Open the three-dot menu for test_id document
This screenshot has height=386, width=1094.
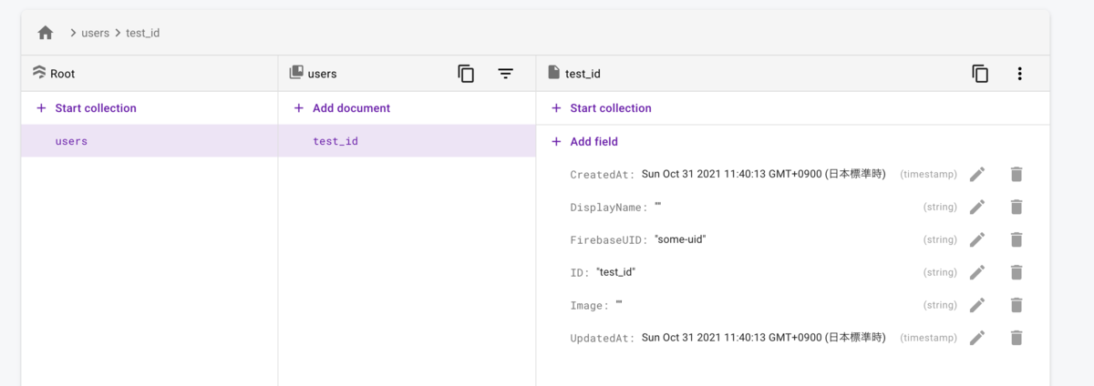click(x=1019, y=74)
